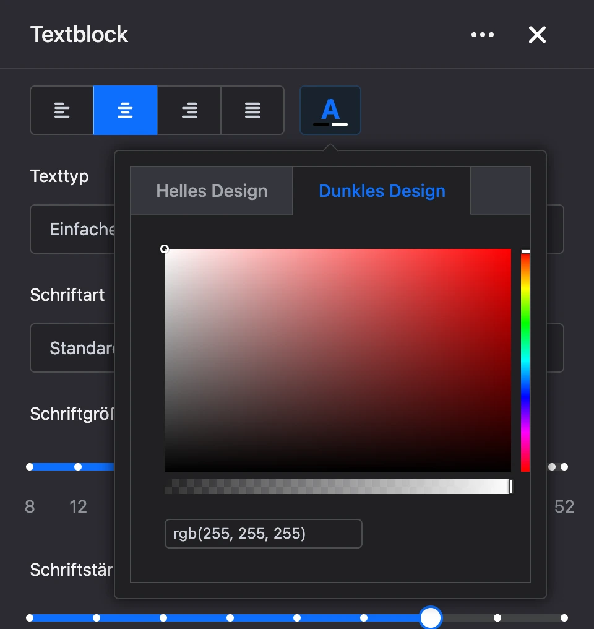Select left text alignment icon

click(x=62, y=110)
